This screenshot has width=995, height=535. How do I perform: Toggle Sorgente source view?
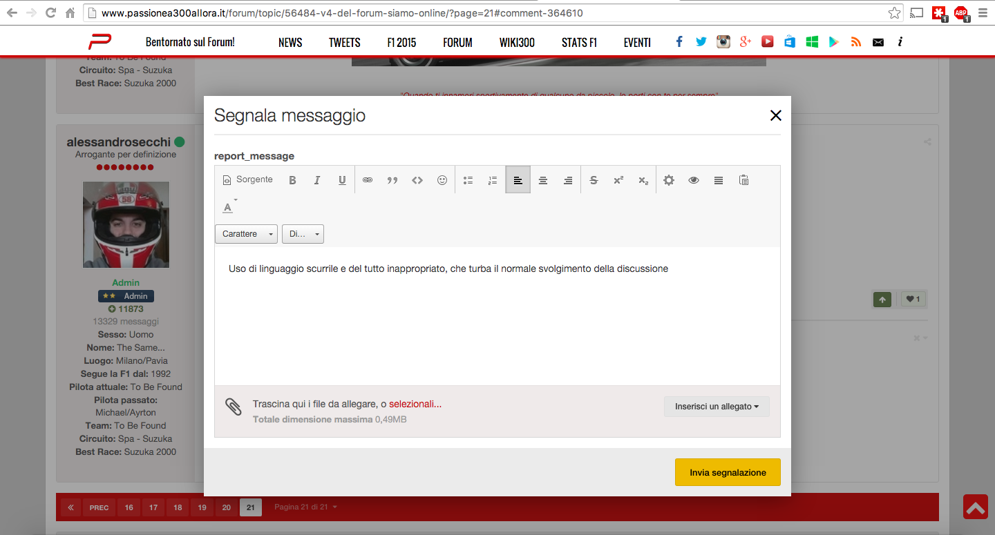pos(248,179)
